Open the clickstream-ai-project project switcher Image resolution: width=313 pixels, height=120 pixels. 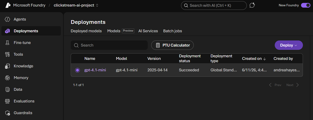click(76, 5)
